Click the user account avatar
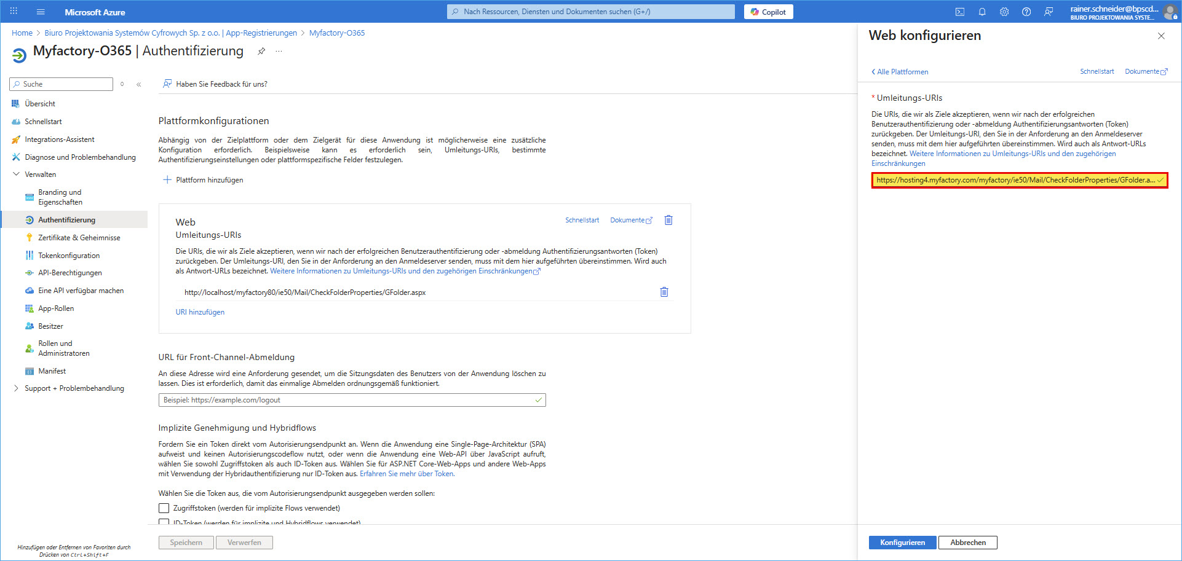 click(1170, 12)
